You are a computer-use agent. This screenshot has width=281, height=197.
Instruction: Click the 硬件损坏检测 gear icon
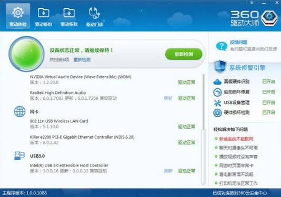217,113
